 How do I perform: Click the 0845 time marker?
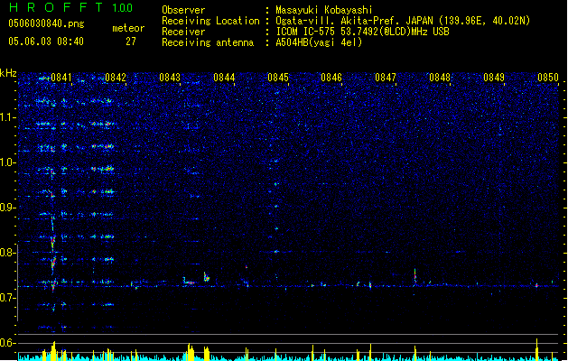pos(278,78)
